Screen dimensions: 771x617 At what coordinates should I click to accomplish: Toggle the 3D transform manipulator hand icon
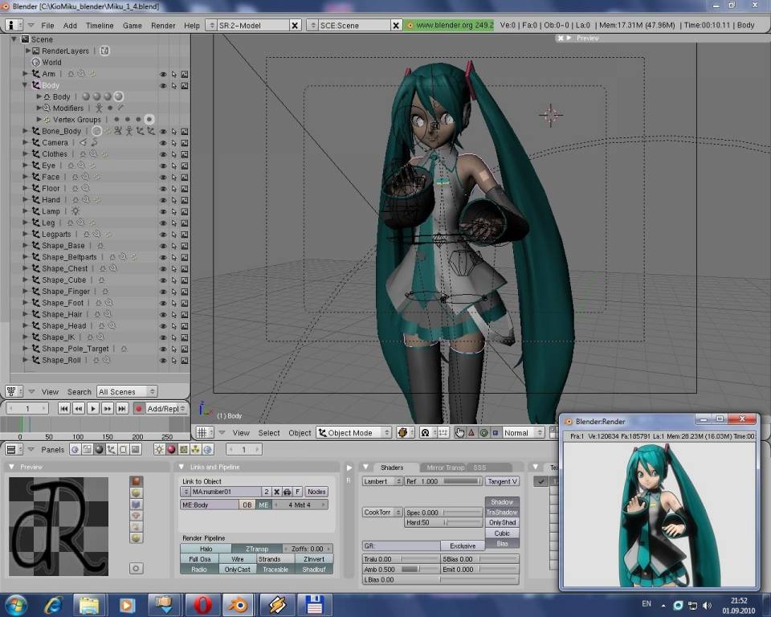click(x=459, y=432)
